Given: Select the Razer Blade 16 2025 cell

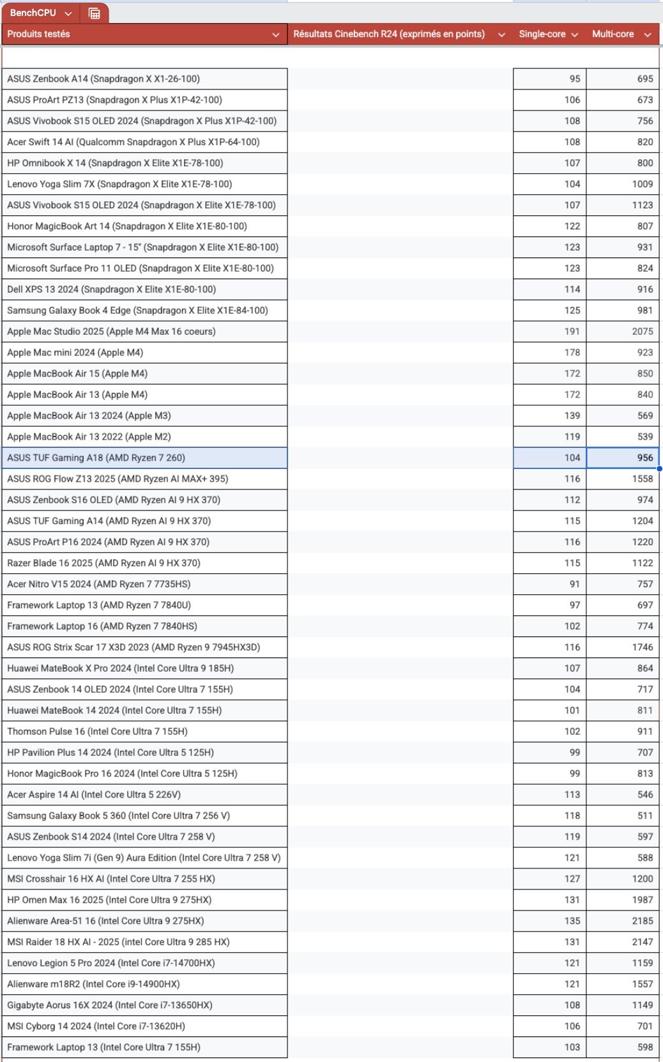Looking at the screenshot, I should (x=144, y=564).
